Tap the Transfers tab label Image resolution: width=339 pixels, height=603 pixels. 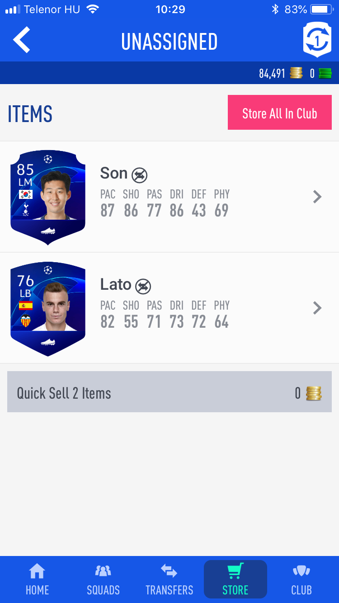[x=169, y=590]
